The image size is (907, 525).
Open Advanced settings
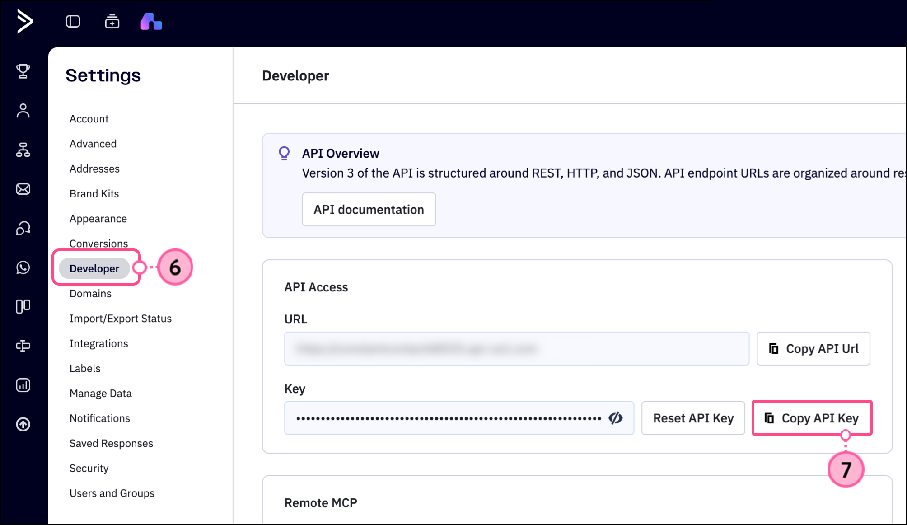pos(93,144)
